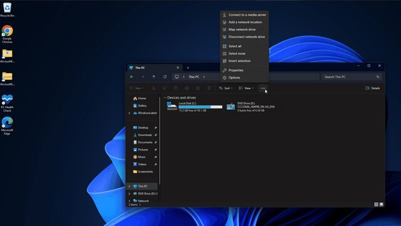Go forward with the right arrow

coord(143,77)
